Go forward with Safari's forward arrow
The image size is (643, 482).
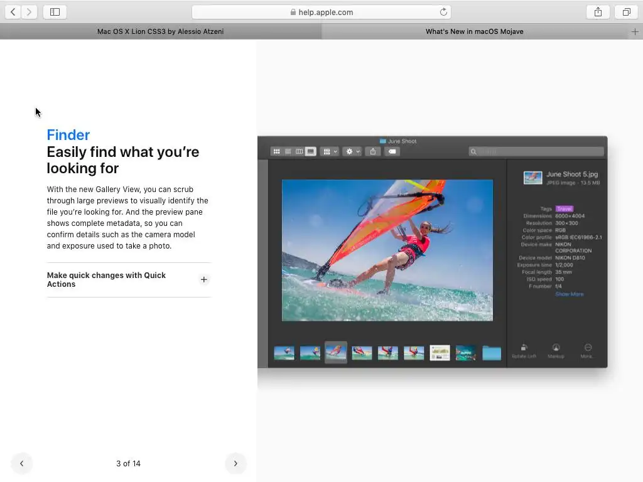(29, 12)
